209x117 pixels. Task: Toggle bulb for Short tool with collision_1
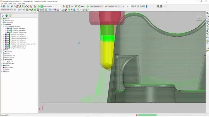(x=6, y=40)
